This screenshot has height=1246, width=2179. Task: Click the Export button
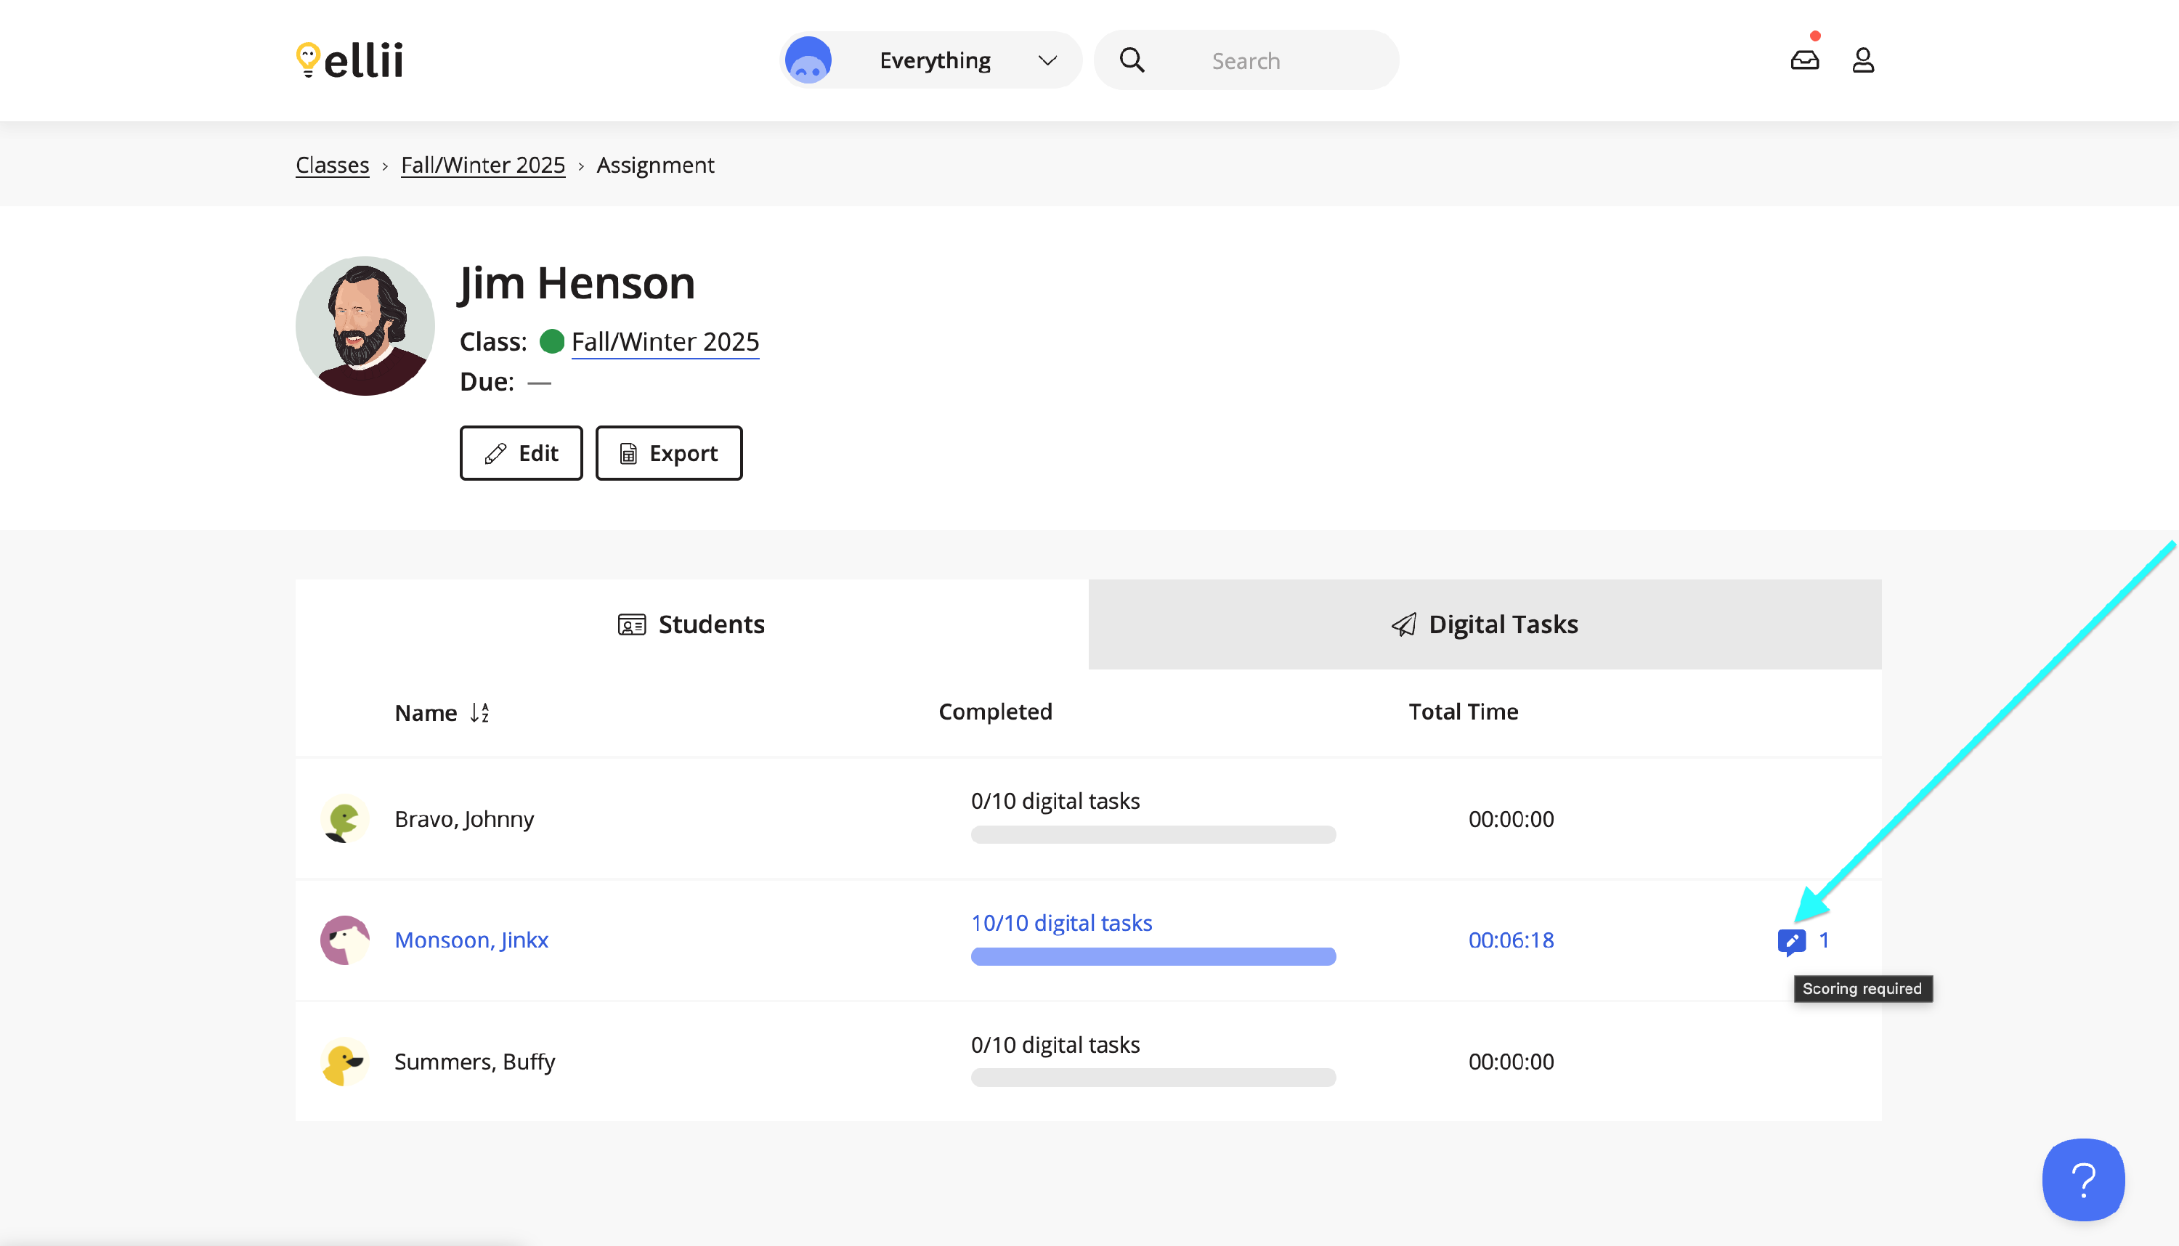click(x=668, y=452)
